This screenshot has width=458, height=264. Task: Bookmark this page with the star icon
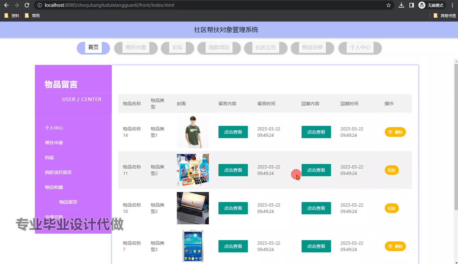coord(388,5)
